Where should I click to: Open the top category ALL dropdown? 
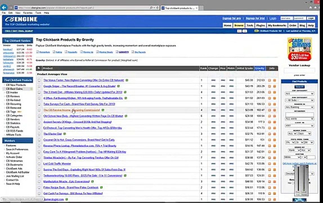click(x=299, y=94)
